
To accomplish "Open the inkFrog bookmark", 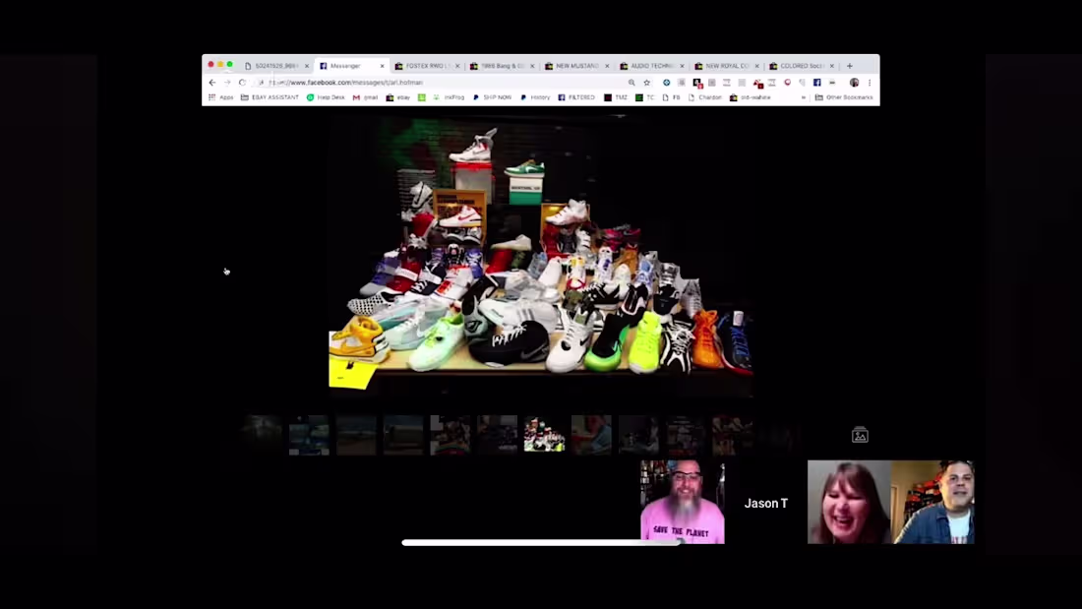I will (x=449, y=97).
